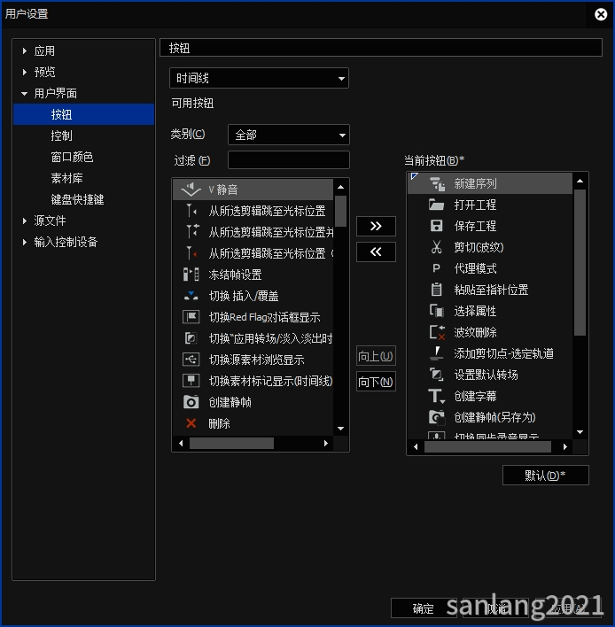Click the current buttons list vertical scrollbar thumb
This screenshot has height=627, width=615.
click(580, 263)
